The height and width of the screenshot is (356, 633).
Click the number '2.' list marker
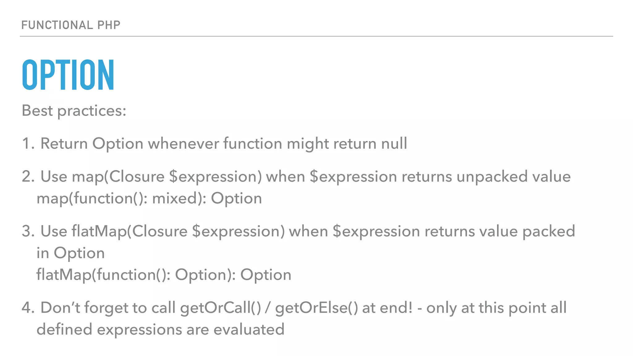[x=28, y=177]
